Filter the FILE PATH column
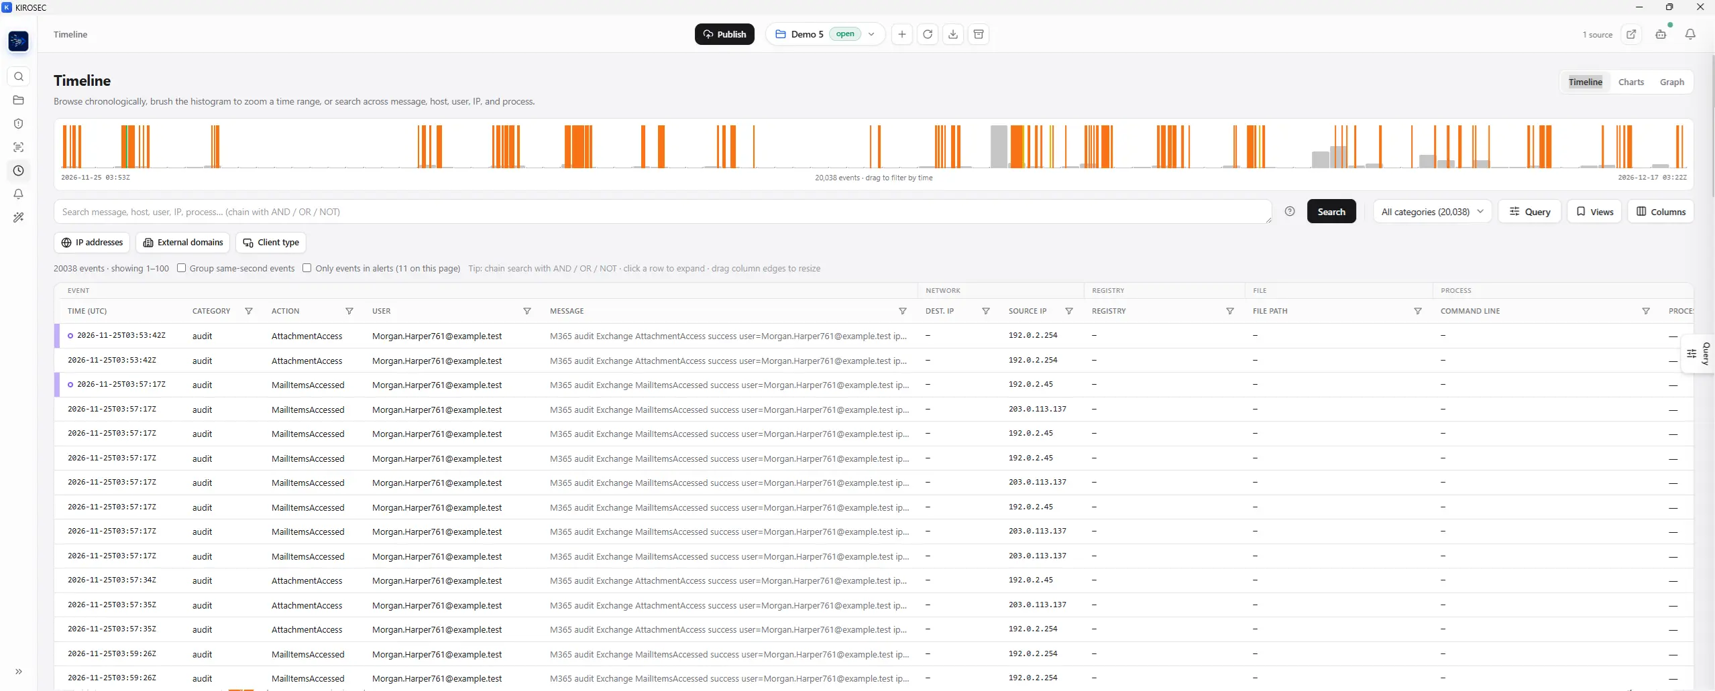1715x691 pixels. [1418, 311]
